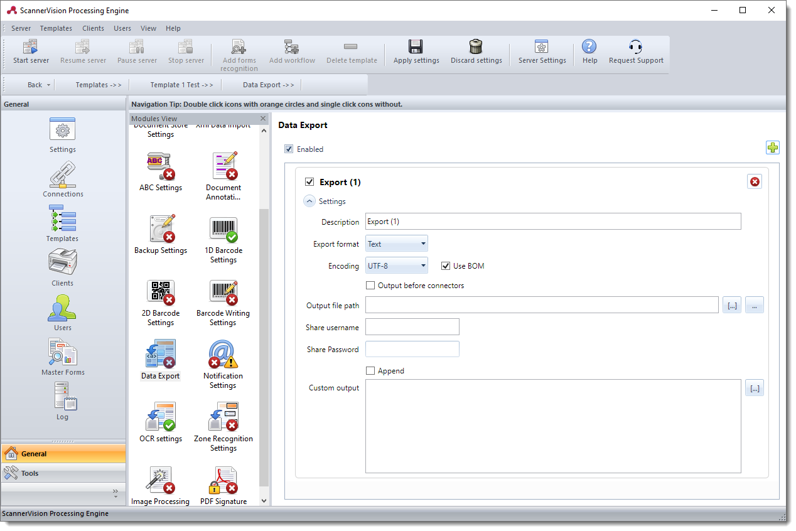Screen dimensions: 796x531
Task: Select the OCR settings module
Action: point(161,422)
